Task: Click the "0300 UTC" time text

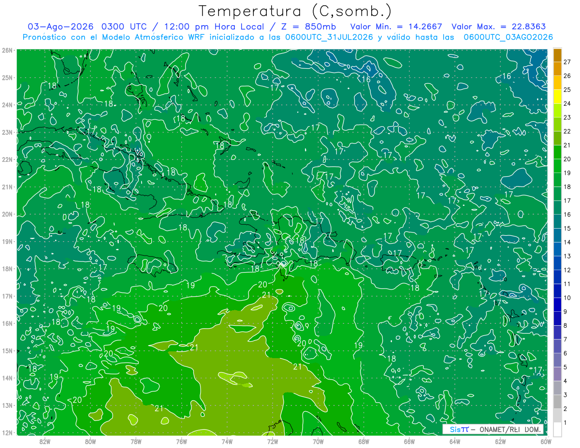Action: pyautogui.click(x=124, y=27)
